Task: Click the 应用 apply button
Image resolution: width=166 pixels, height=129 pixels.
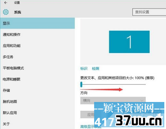Action: (x=87, y=114)
